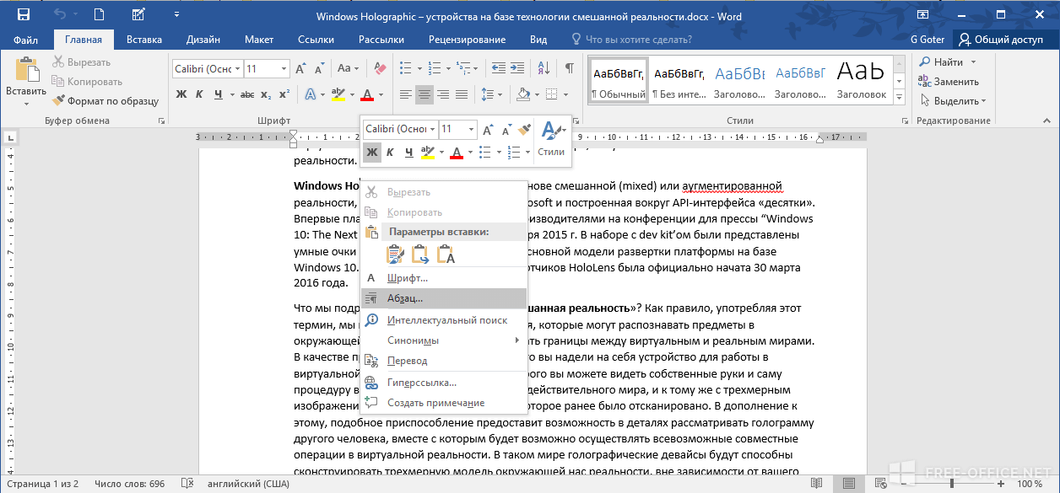Open font size dropdown in mini toolbar
Image resolution: width=1060 pixels, height=493 pixels.
tap(473, 129)
